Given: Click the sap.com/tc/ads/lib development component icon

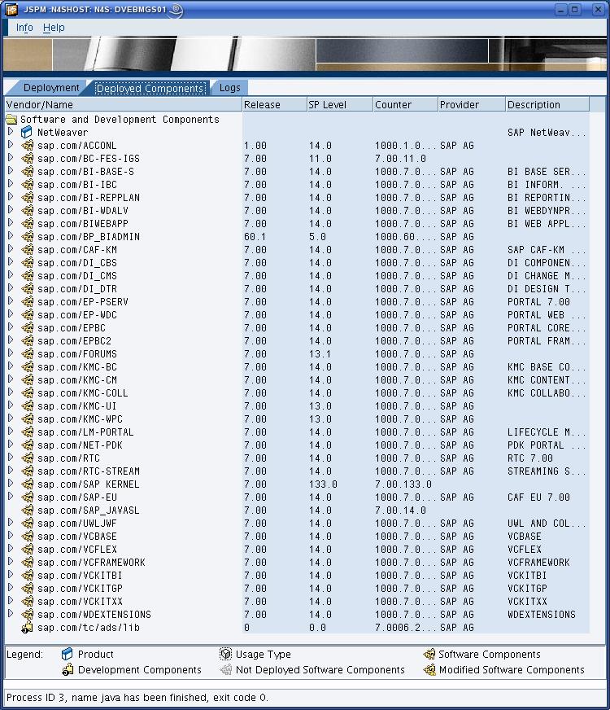Looking at the screenshot, I should [x=27, y=628].
